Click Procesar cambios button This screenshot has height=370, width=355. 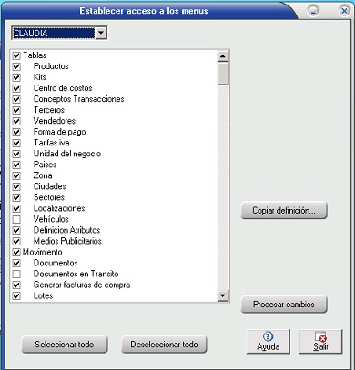284,305
